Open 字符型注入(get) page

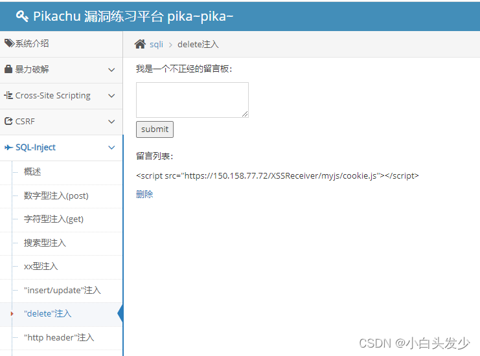coord(62,220)
